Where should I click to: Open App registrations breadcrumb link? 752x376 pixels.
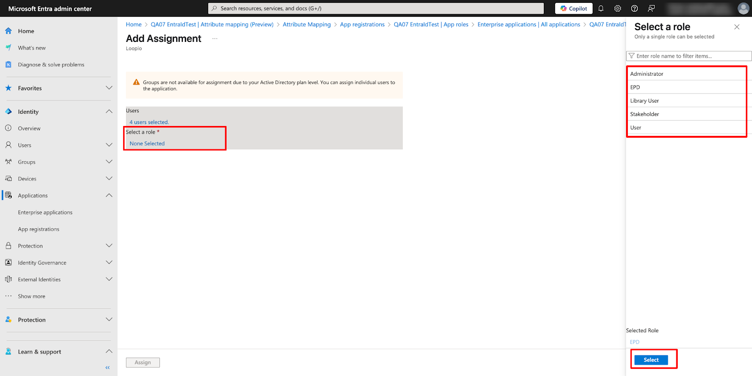coord(362,24)
